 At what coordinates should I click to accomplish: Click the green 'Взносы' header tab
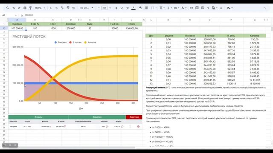[x=38, y=117]
